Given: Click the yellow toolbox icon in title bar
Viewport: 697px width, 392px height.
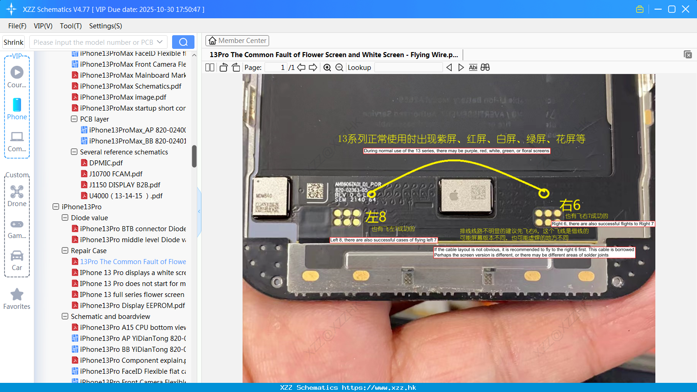Looking at the screenshot, I should pos(640,9).
